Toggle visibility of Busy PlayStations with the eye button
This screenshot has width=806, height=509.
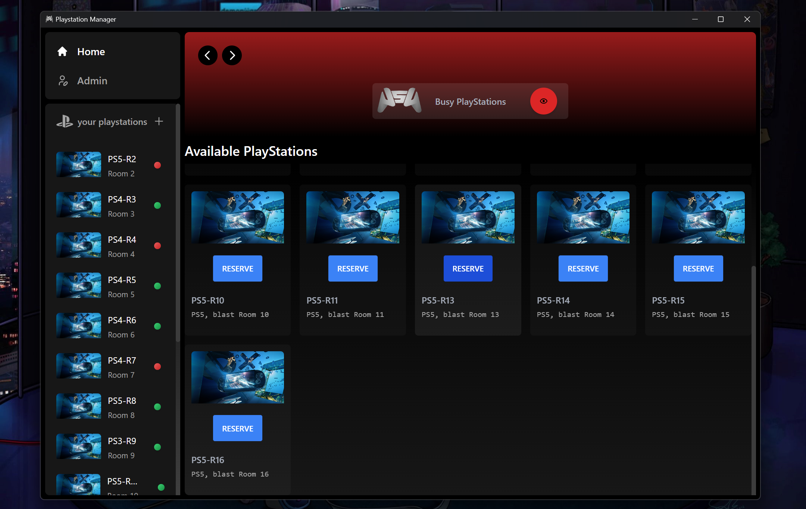[x=543, y=101]
